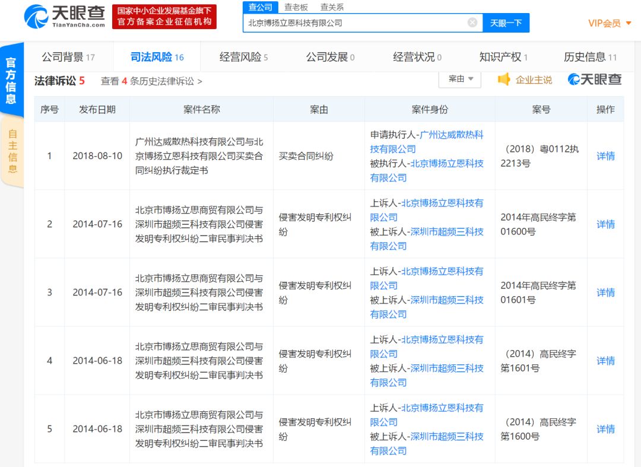Click the TianYanCha logo icon
The height and width of the screenshot is (467, 641).
tap(36, 17)
